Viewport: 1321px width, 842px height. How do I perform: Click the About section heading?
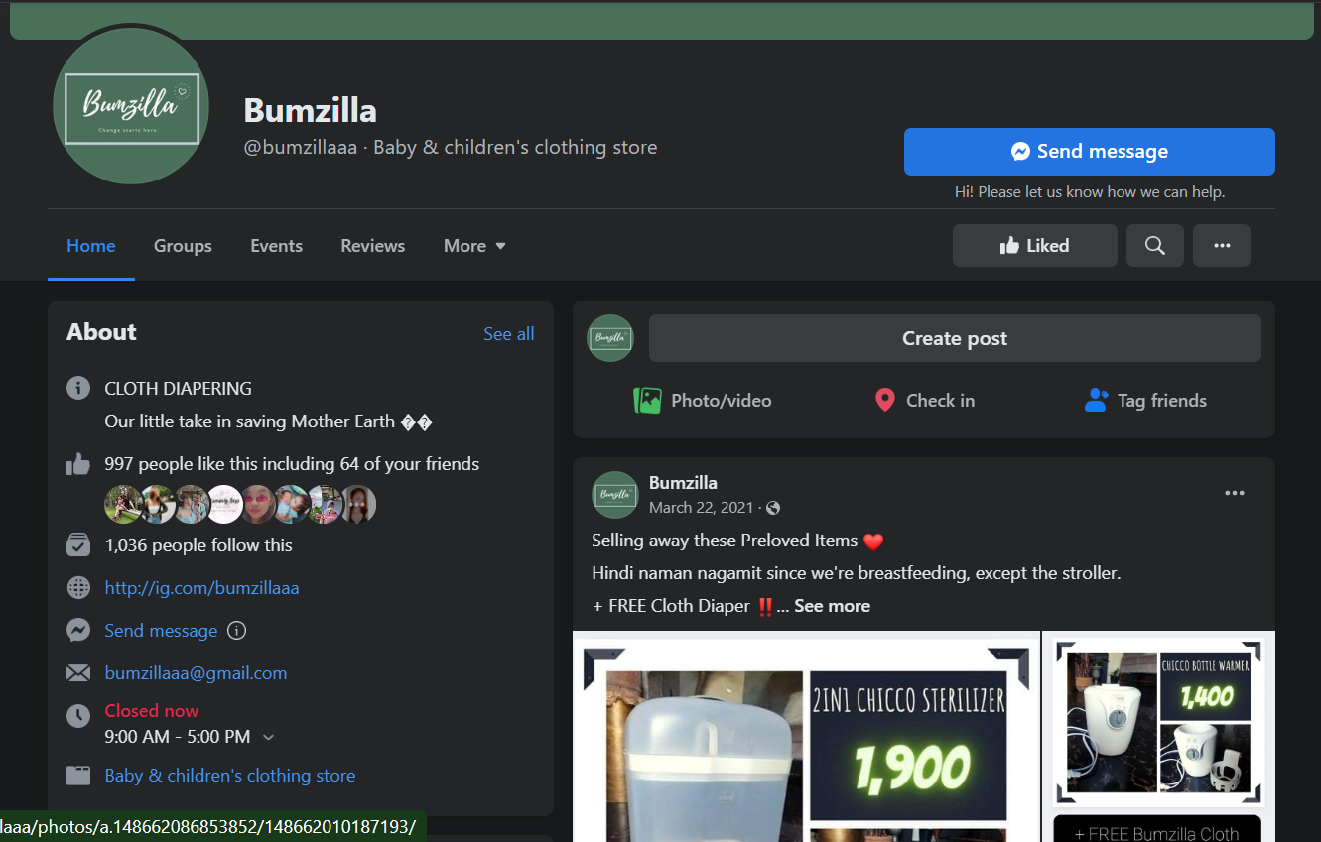tap(102, 332)
